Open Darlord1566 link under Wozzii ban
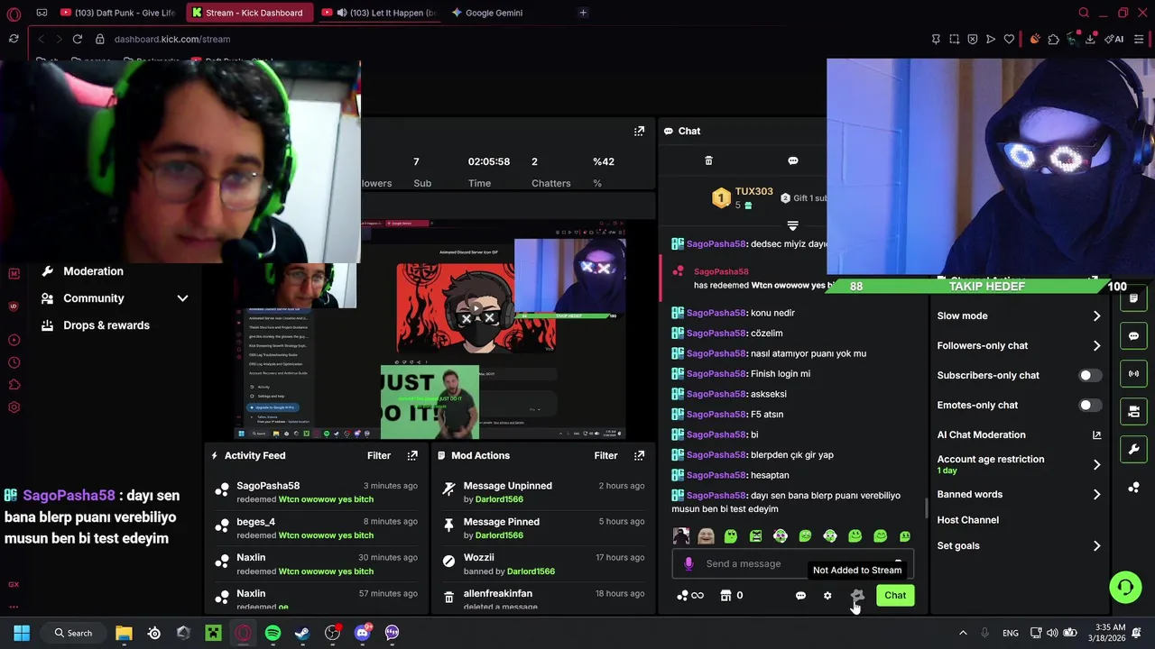This screenshot has height=649, width=1155. 530,571
